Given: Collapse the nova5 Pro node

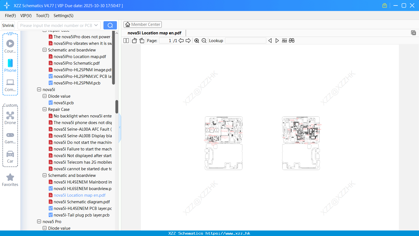Looking at the screenshot, I should [x=39, y=222].
